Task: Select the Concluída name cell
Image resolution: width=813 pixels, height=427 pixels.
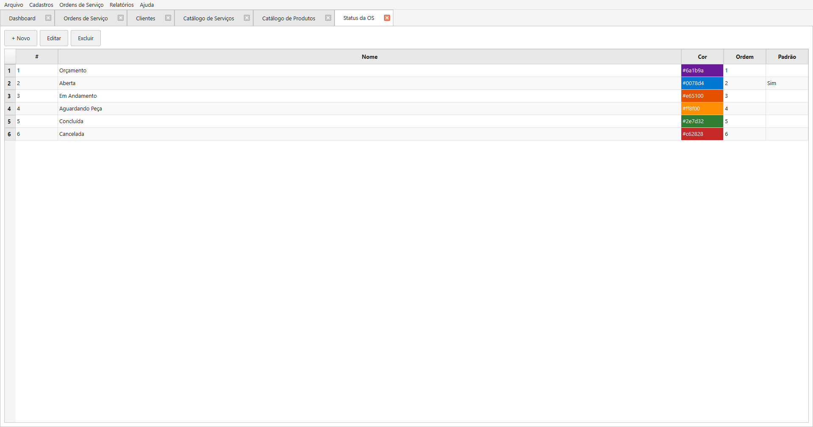Action: (369, 121)
